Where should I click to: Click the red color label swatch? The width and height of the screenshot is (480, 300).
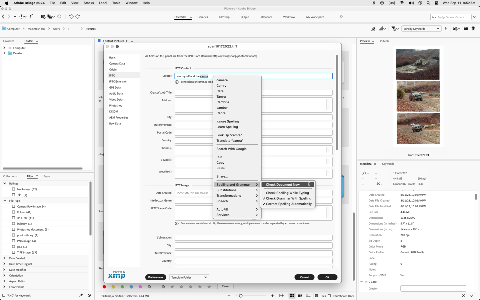coord(104,287)
